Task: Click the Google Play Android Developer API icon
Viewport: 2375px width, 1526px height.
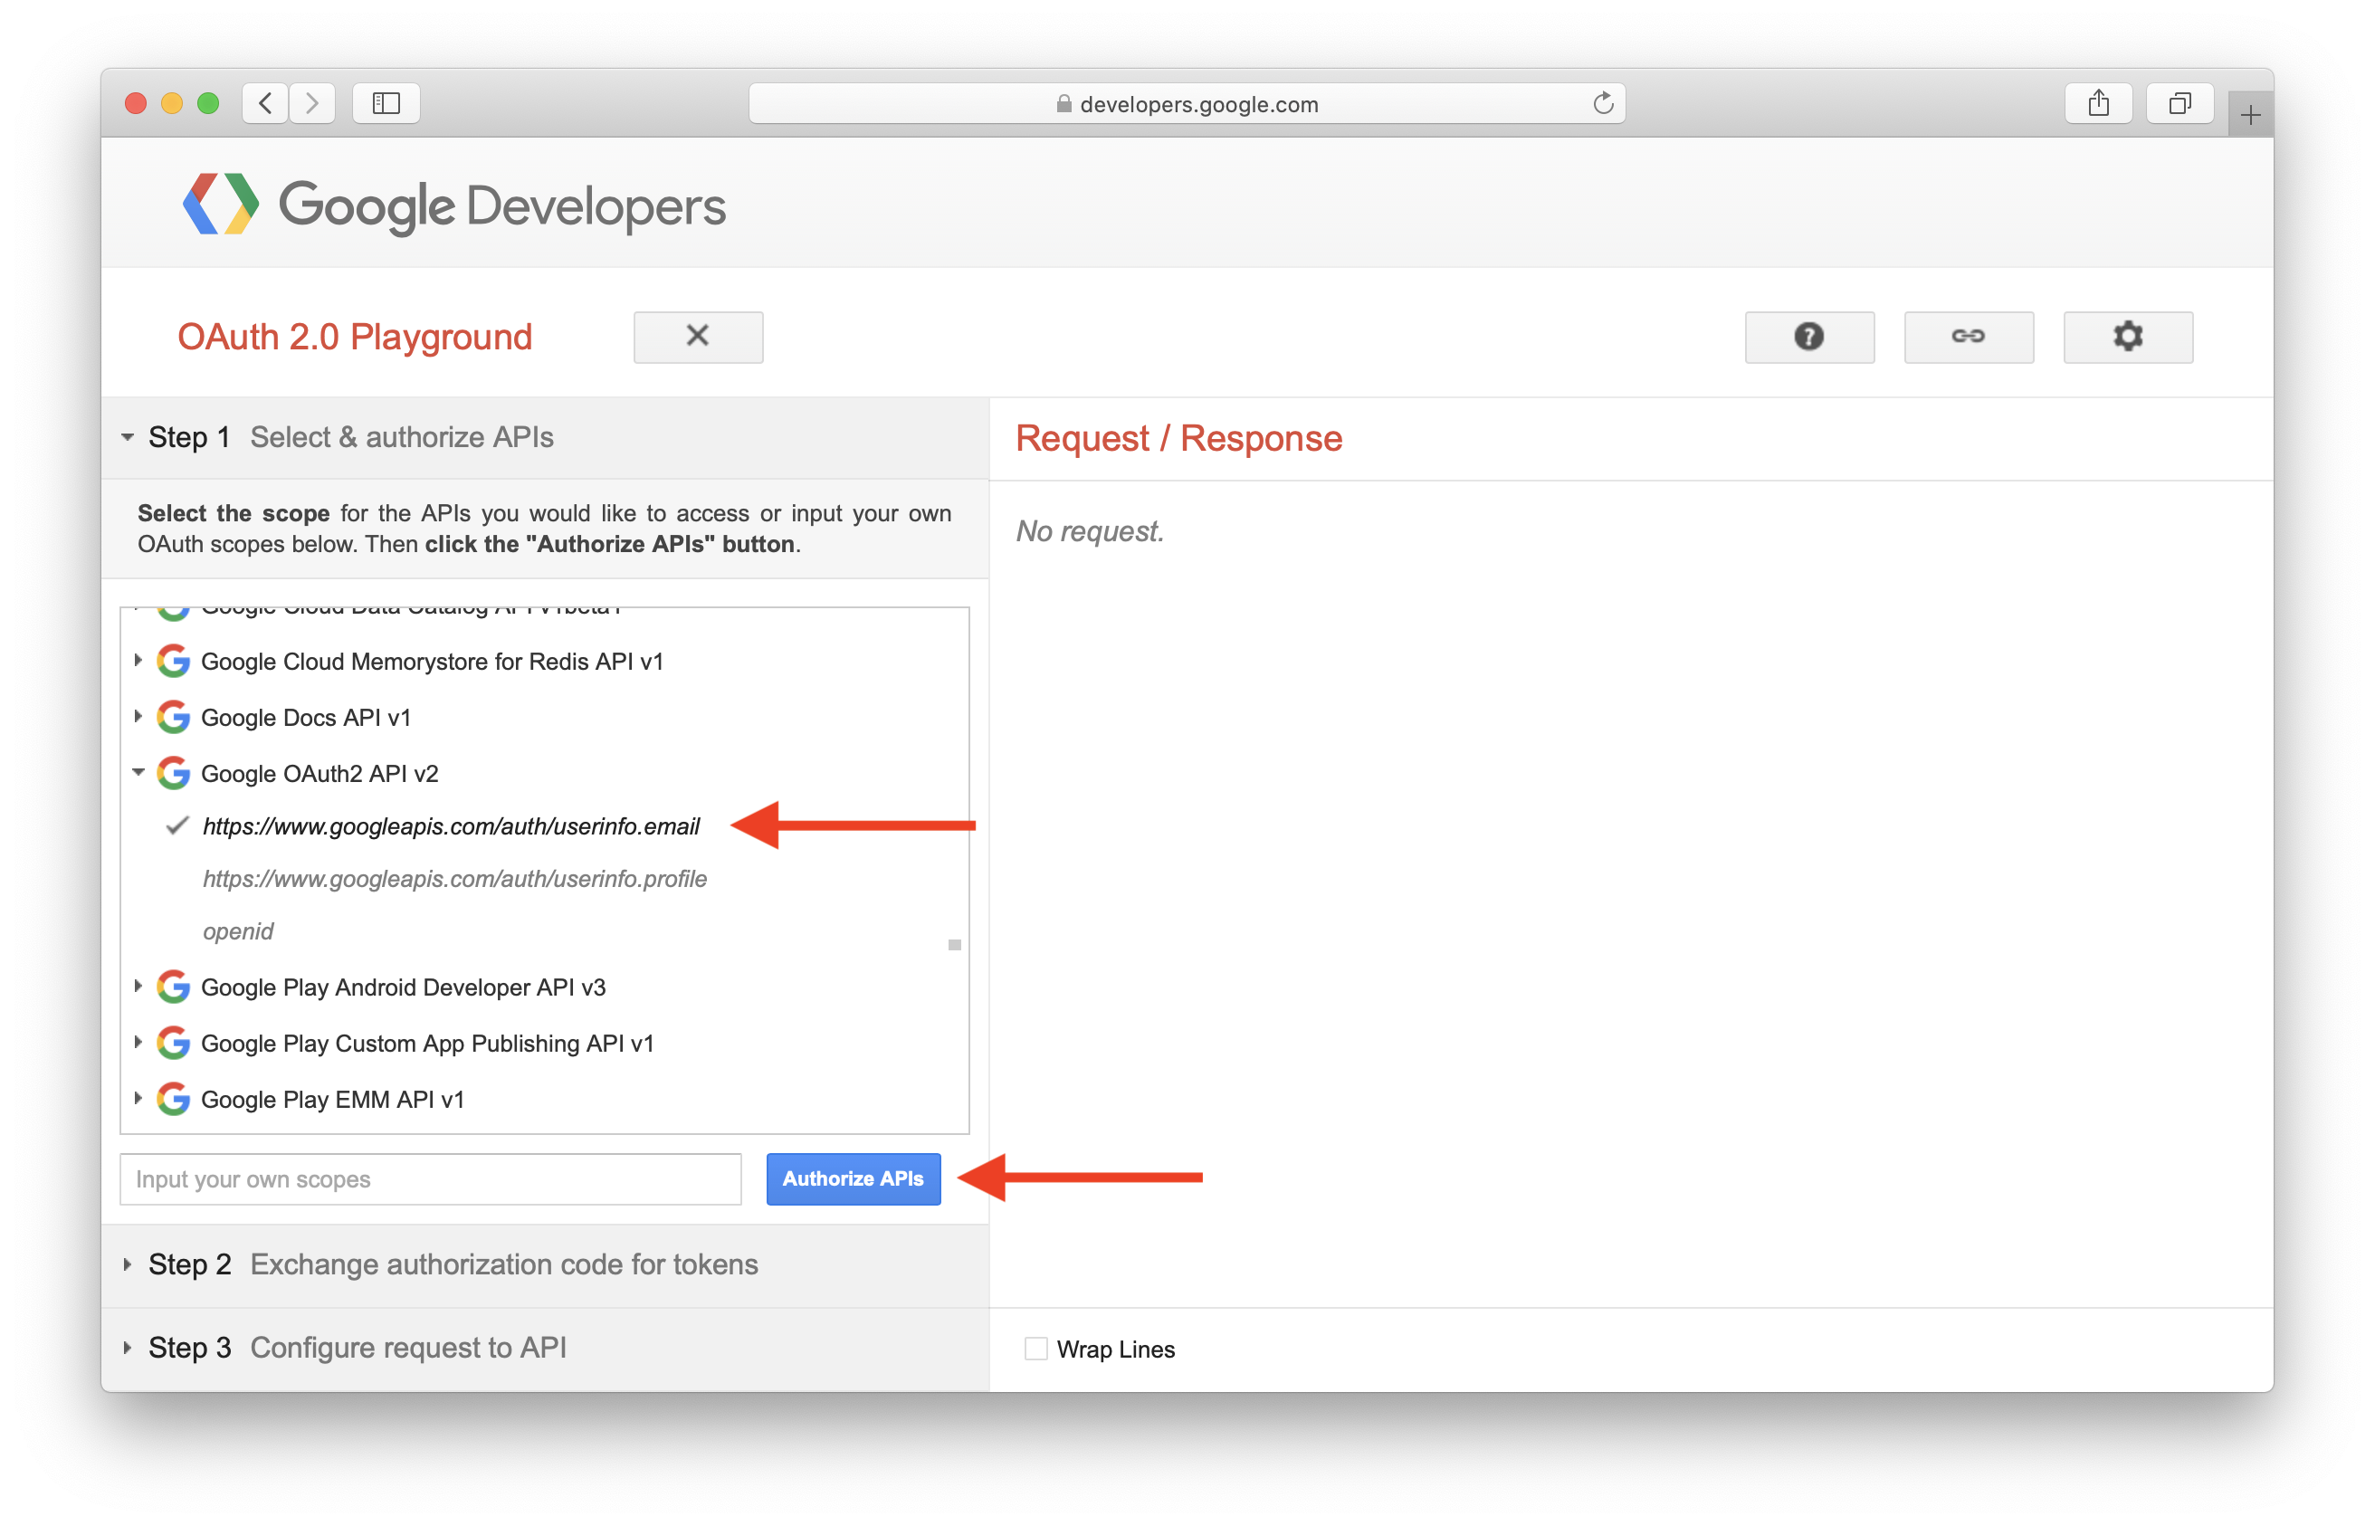Action: coord(175,987)
